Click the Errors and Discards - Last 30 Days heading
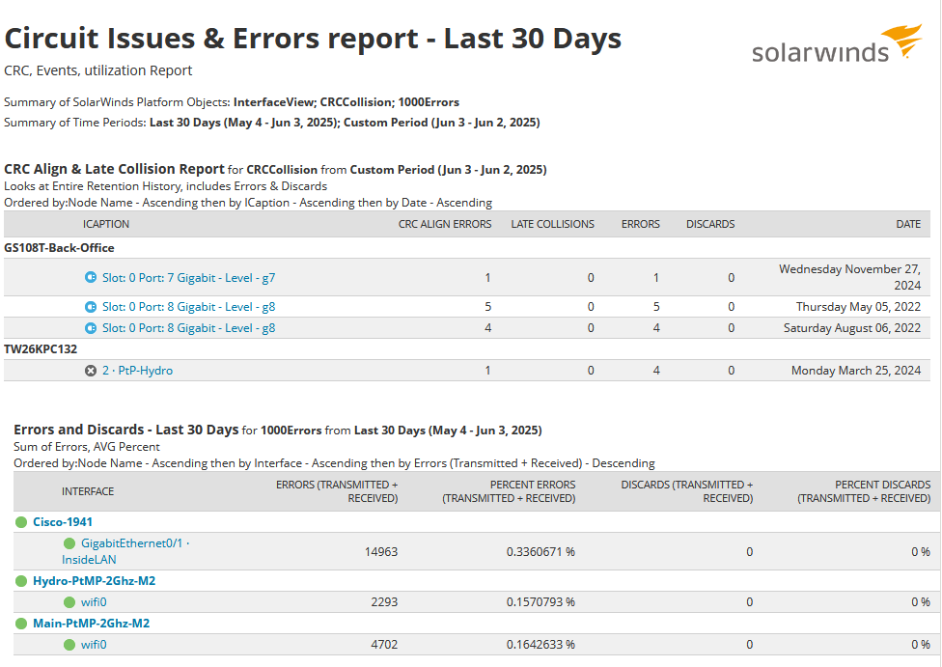The image size is (942, 667). click(126, 431)
